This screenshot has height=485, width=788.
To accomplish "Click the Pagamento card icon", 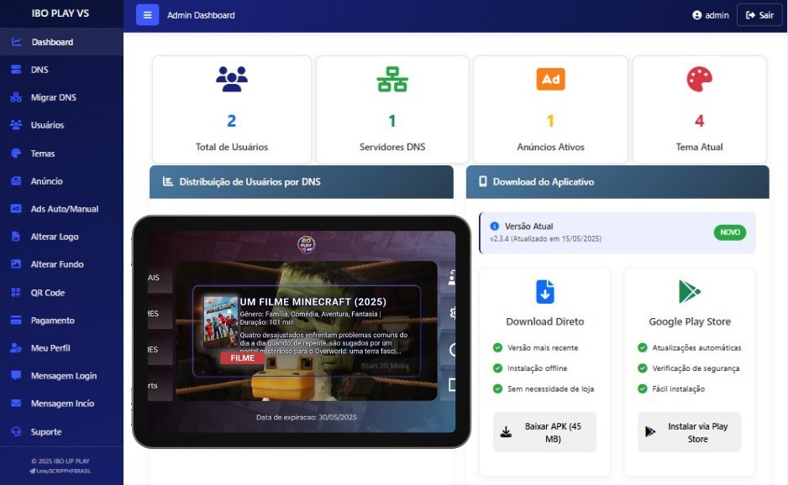I will click(16, 321).
